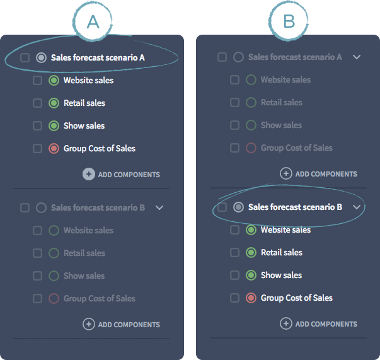Click plus icon under scenario B in panel A
The height and width of the screenshot is (360, 380).
89,324
